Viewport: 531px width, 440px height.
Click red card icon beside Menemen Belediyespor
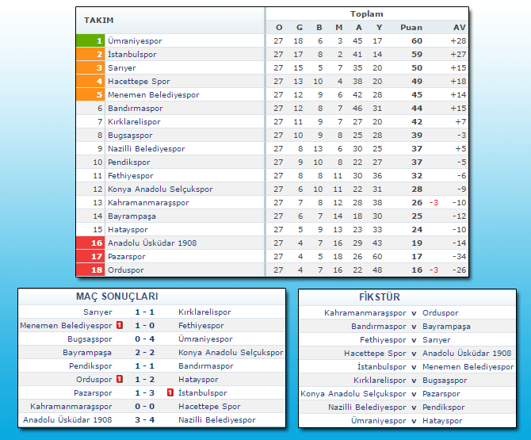pyautogui.click(x=120, y=326)
